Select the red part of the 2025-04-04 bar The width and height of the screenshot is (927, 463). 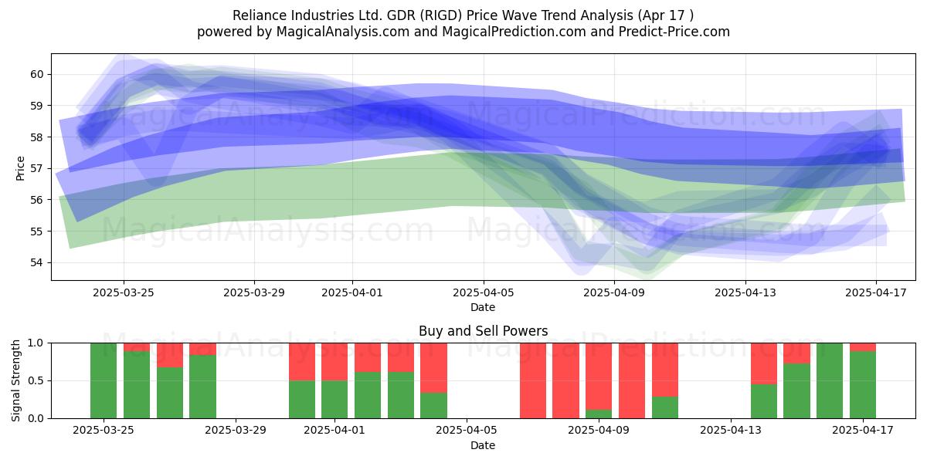[434, 368]
